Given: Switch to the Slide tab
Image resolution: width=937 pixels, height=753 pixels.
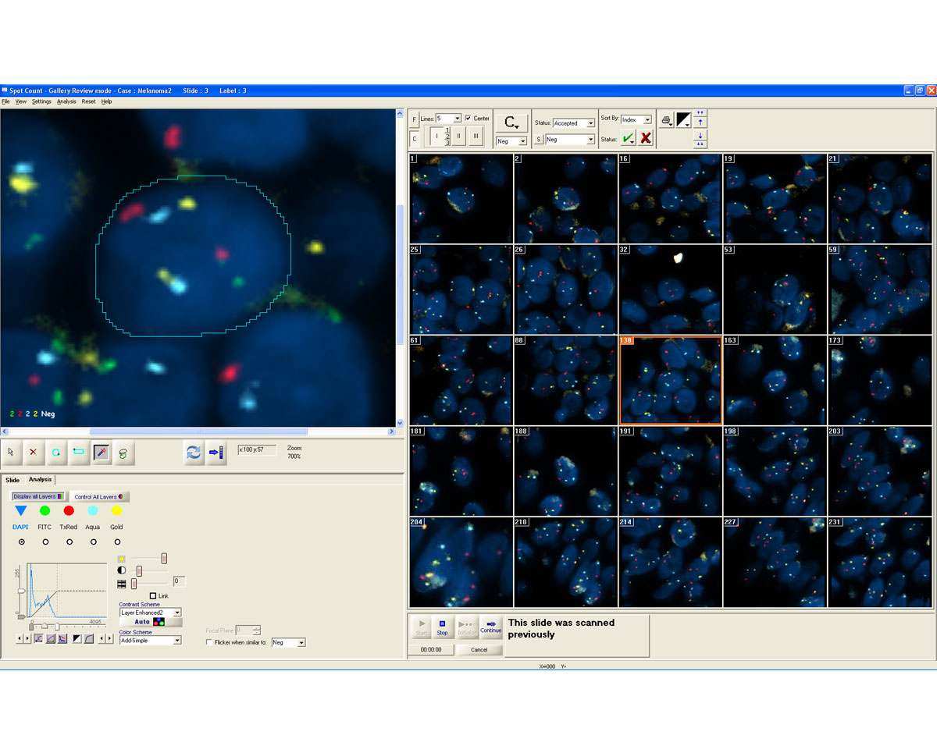Looking at the screenshot, I should click(12, 479).
